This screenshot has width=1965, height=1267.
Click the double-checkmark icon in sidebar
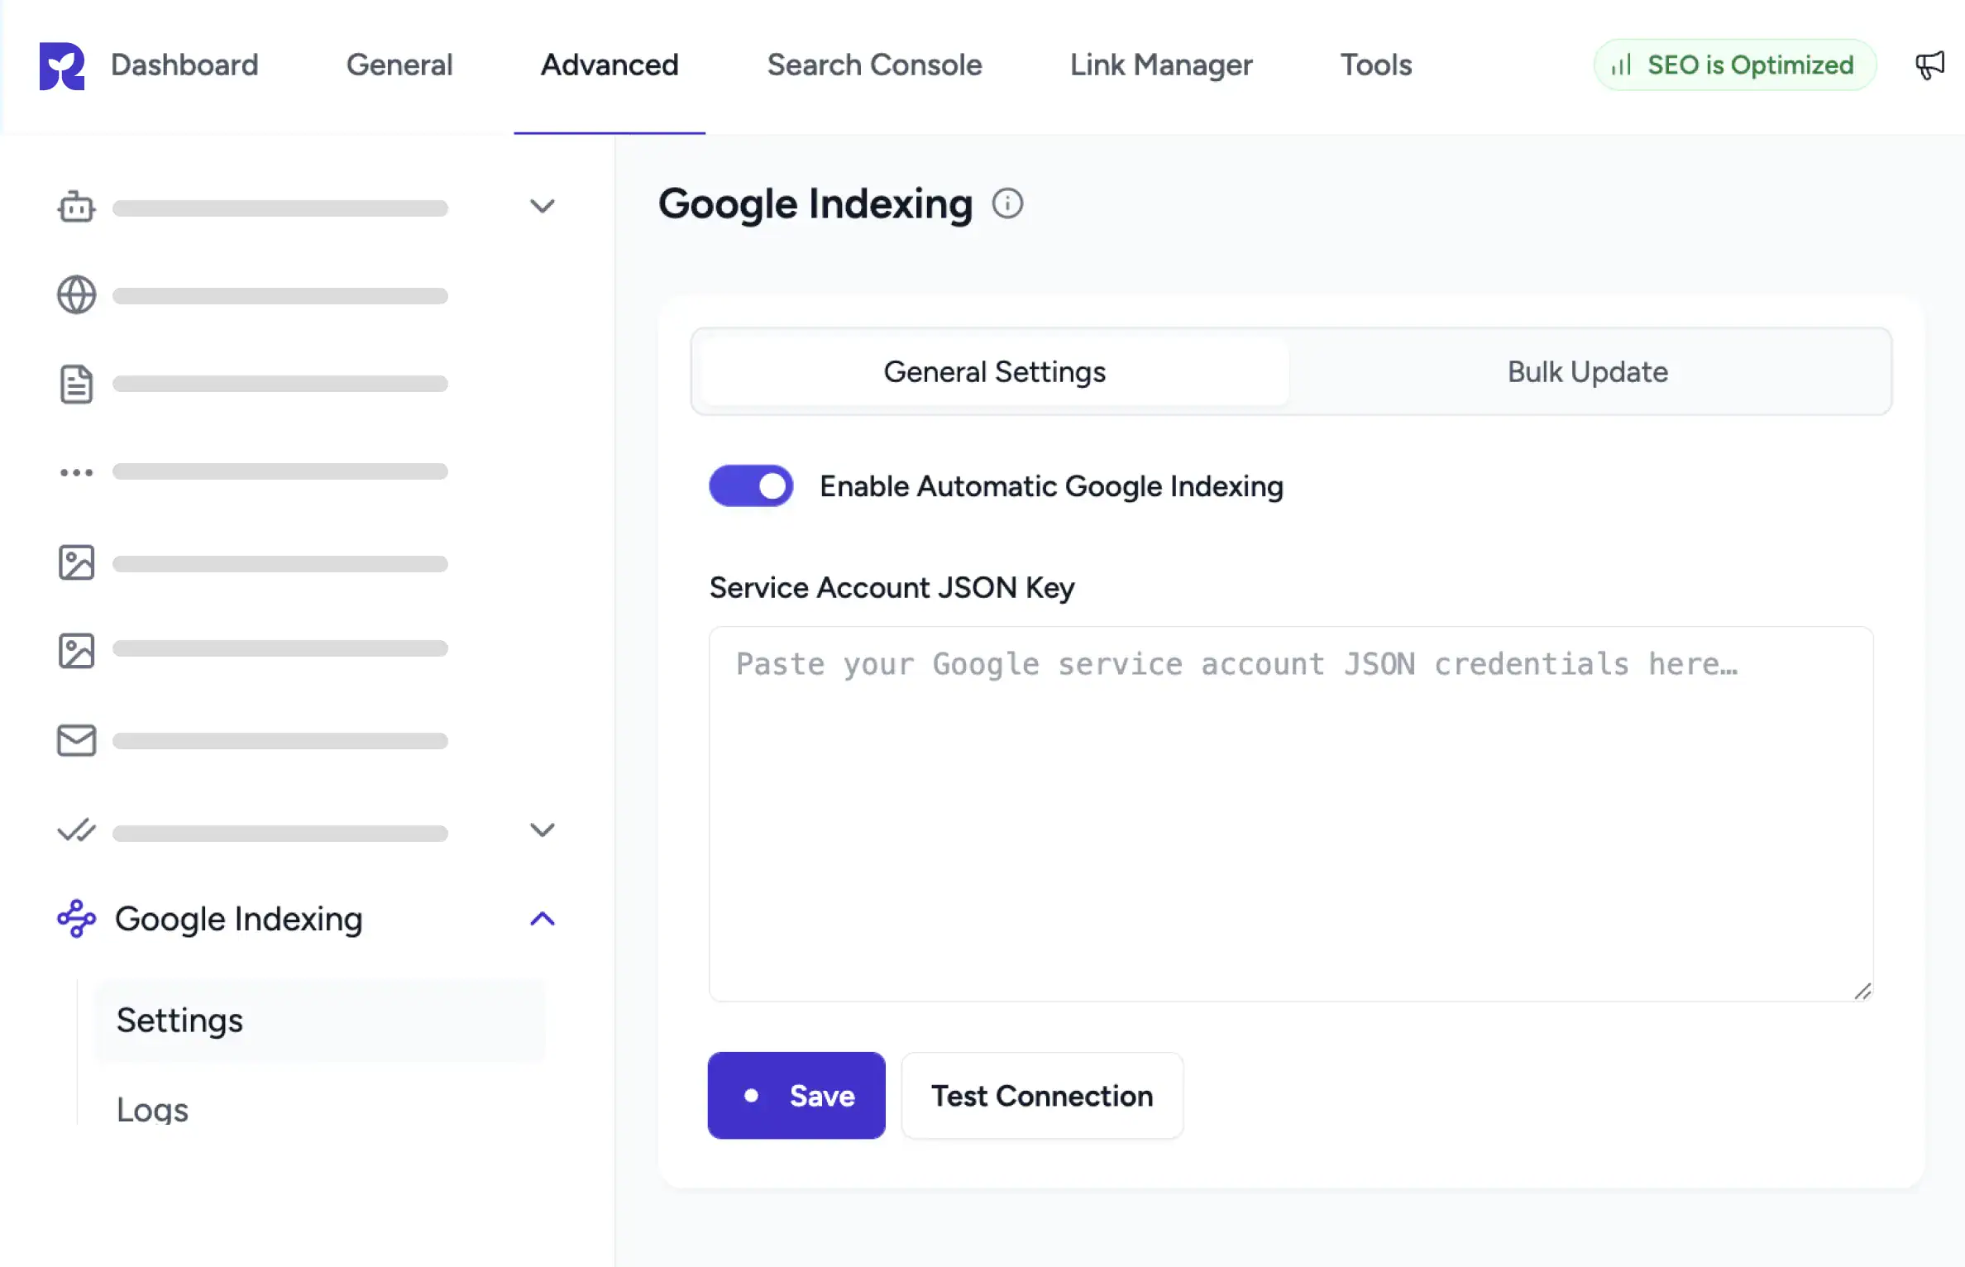pyautogui.click(x=76, y=830)
